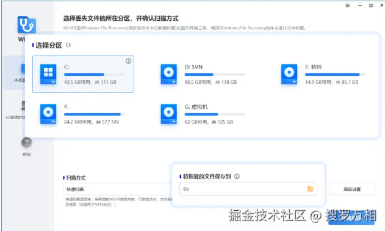Viewport: 385px width, 231px height.
Task: Click C: usage progress bar
Action: (x=95, y=75)
